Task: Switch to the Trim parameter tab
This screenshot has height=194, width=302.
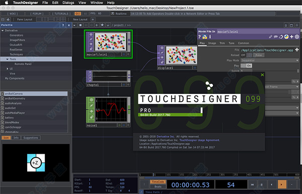Action: pyautogui.click(x=222, y=43)
